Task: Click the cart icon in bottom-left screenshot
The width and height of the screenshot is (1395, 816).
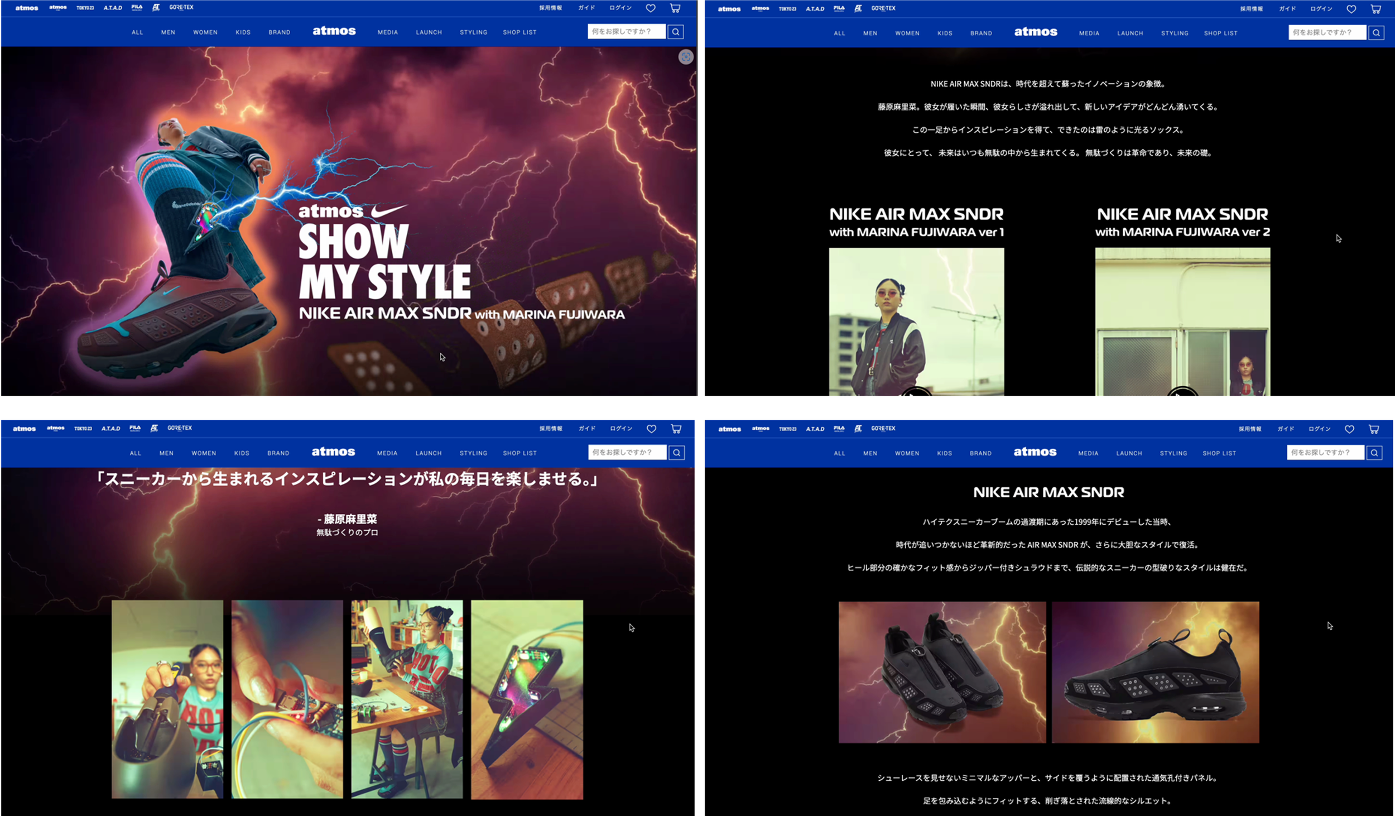Action: (676, 429)
